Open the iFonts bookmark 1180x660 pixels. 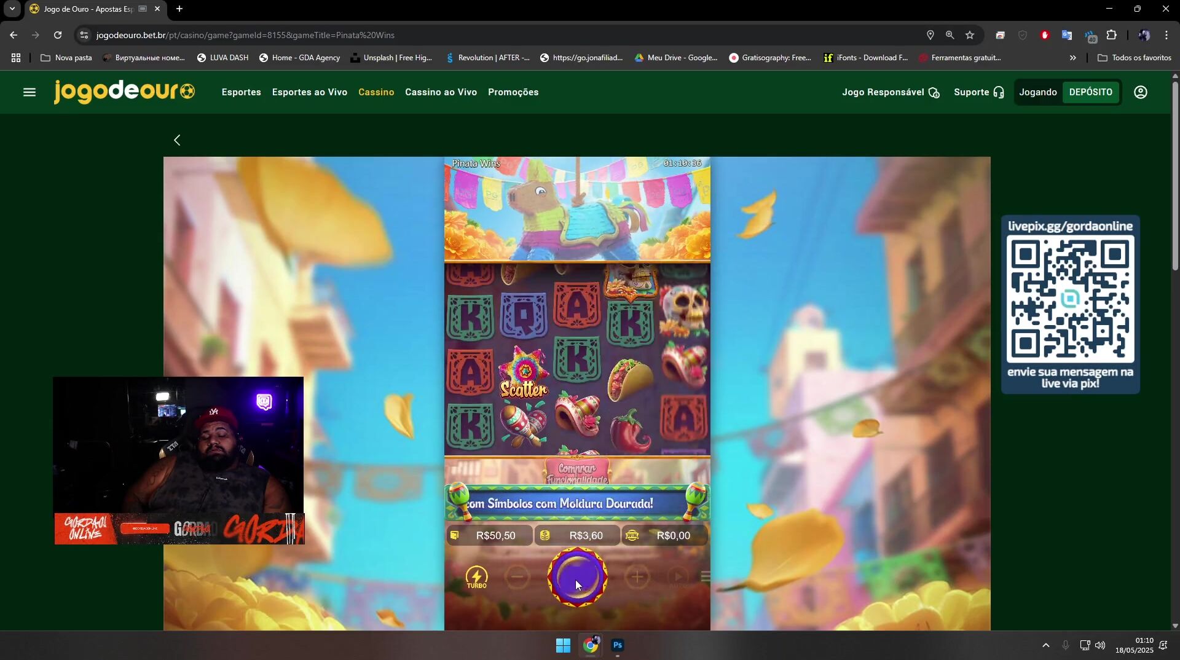[x=866, y=58]
